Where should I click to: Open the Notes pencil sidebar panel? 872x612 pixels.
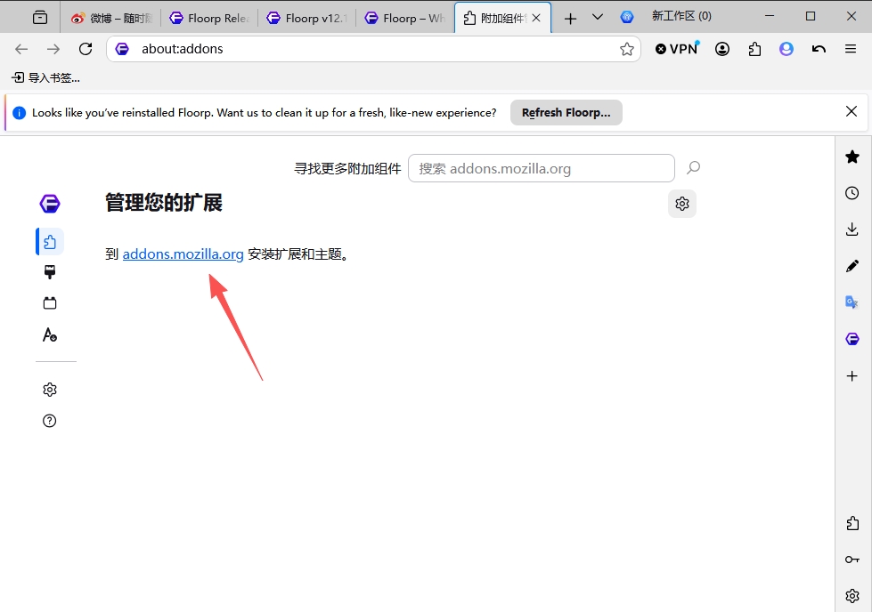click(852, 266)
